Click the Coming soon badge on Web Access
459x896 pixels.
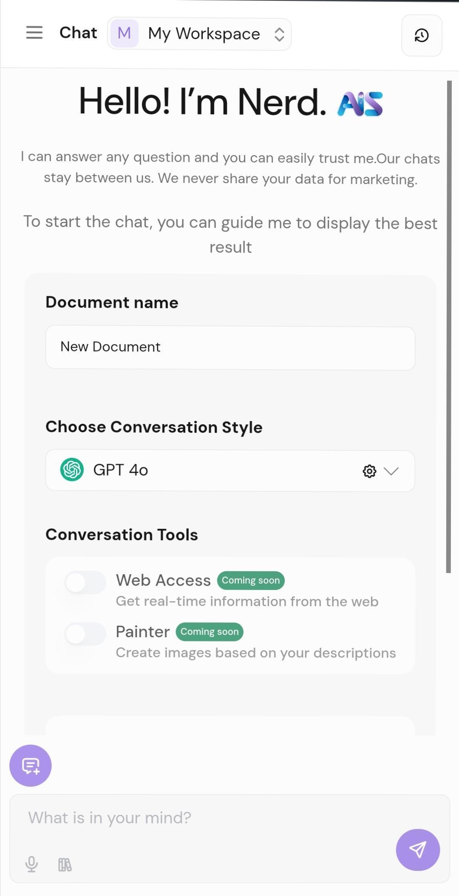click(x=251, y=580)
